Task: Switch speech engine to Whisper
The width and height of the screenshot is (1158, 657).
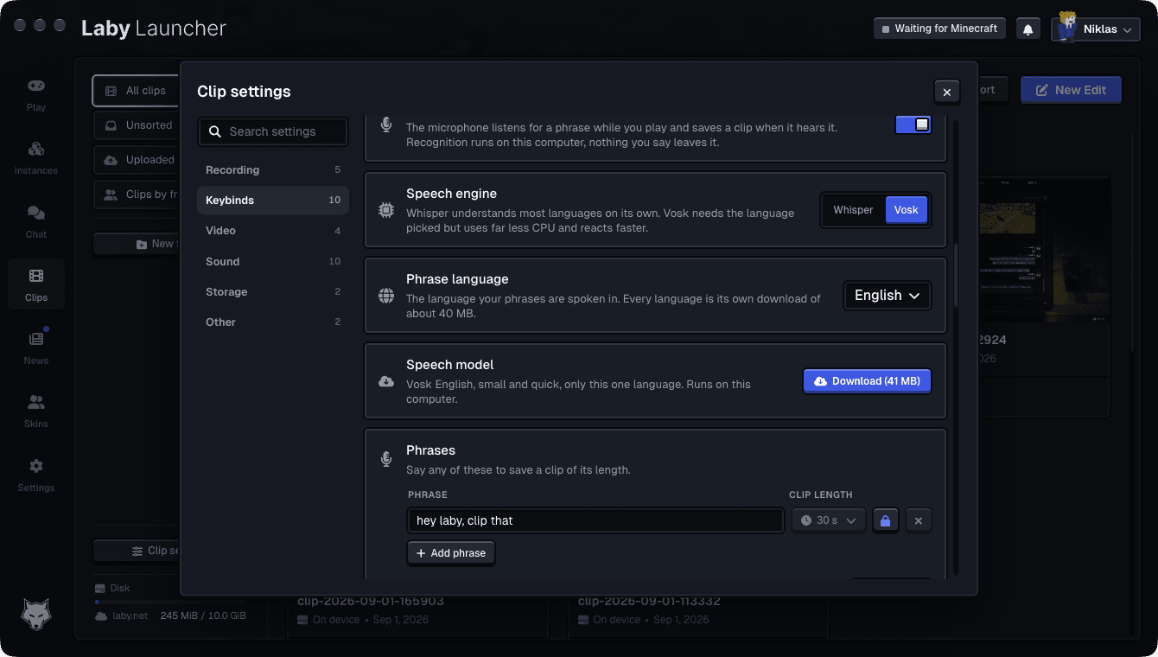Action: 853,210
